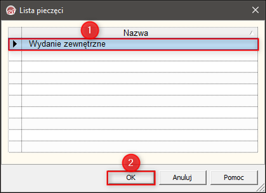Confirm selection with the OK button

131,177
